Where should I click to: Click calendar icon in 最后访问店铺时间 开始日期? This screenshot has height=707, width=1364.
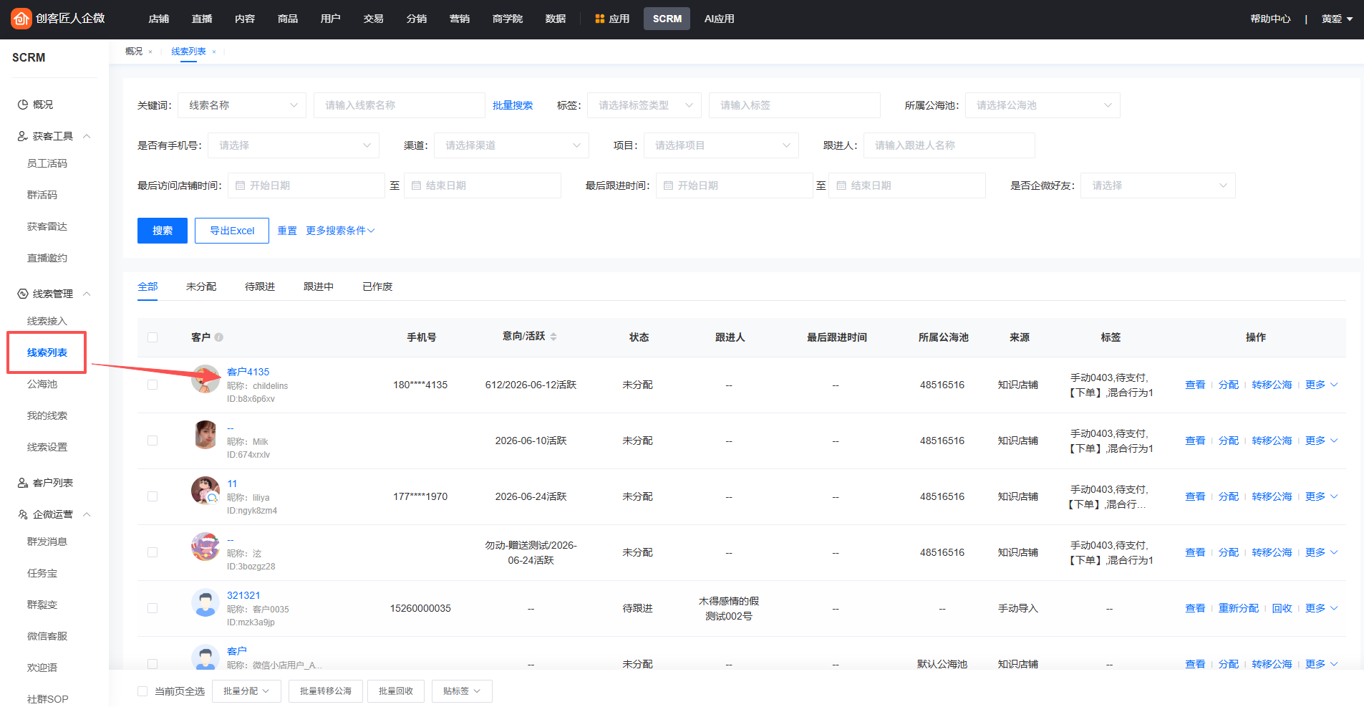pos(241,186)
